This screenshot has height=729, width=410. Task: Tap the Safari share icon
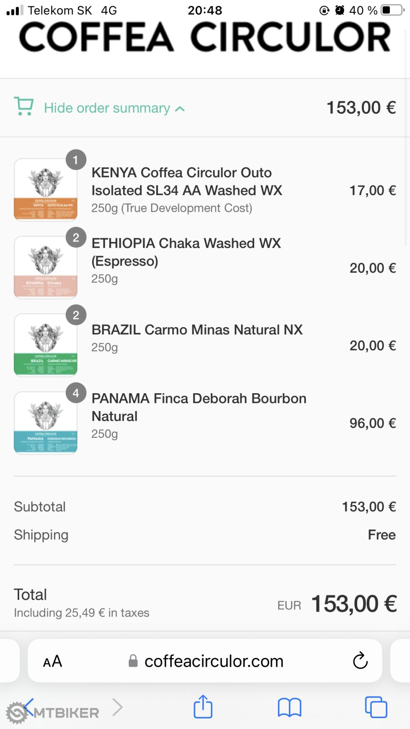tap(203, 707)
